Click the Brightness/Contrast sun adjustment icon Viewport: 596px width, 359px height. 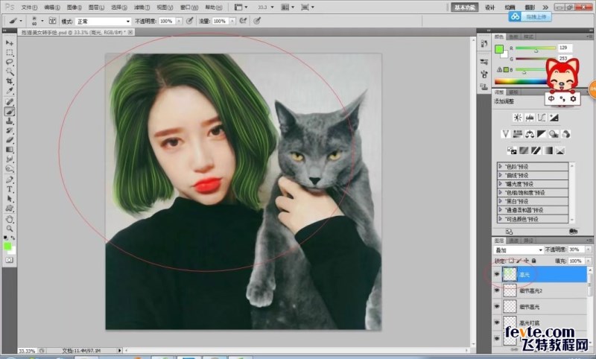(516, 118)
